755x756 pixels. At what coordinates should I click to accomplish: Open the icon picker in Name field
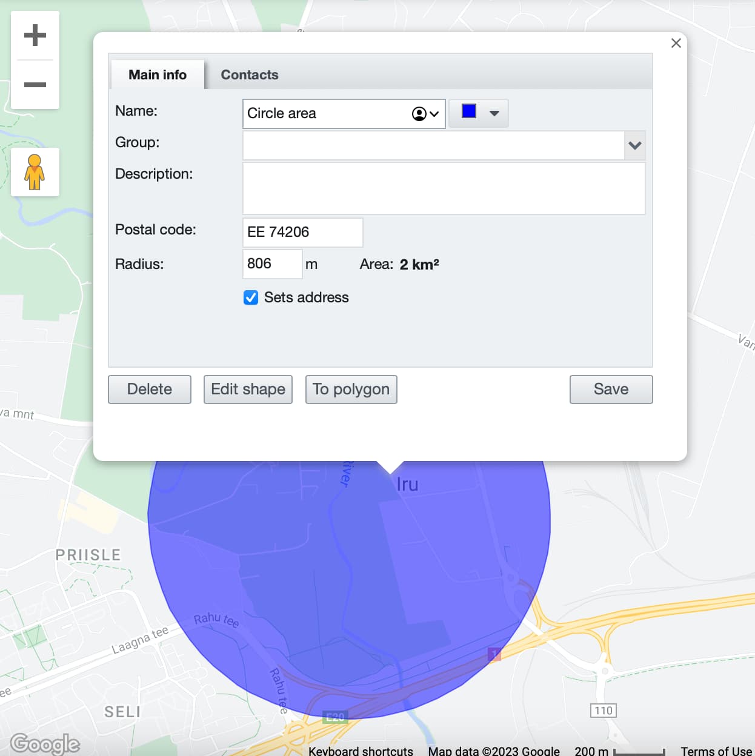pyautogui.click(x=425, y=114)
